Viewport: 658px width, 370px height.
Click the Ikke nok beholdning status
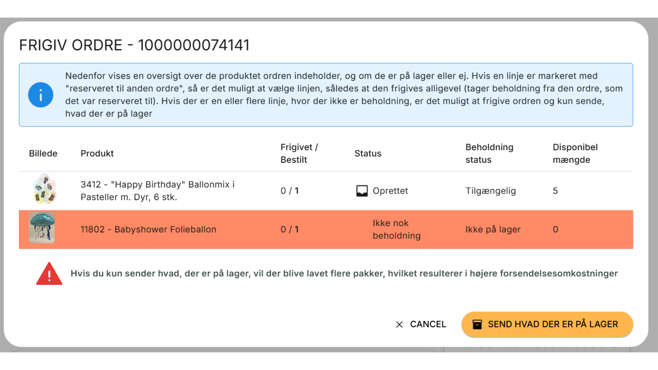(397, 230)
